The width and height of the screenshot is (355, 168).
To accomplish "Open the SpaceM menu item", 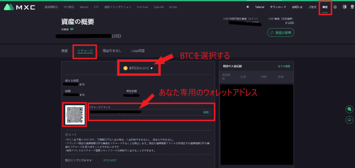I will [x=159, y=7].
